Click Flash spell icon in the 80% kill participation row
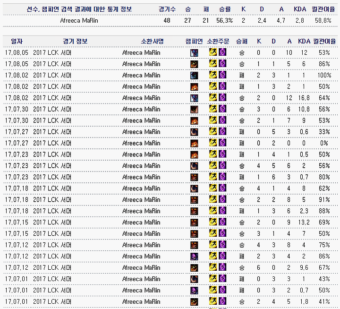340x309 pixels. (213, 176)
